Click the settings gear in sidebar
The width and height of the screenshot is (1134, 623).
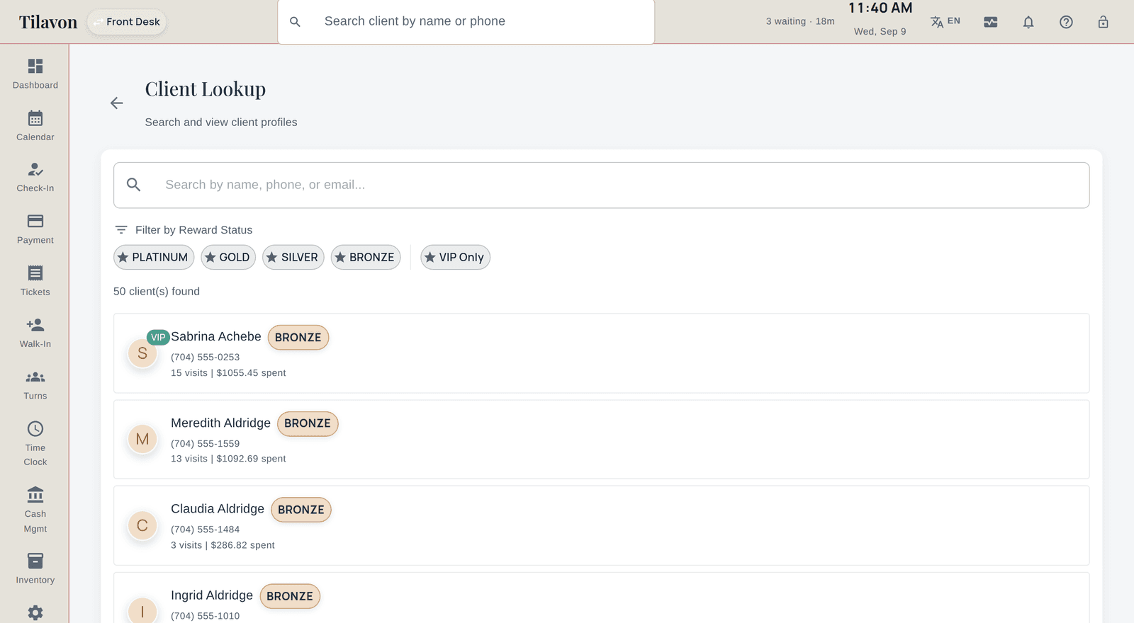tap(35, 612)
